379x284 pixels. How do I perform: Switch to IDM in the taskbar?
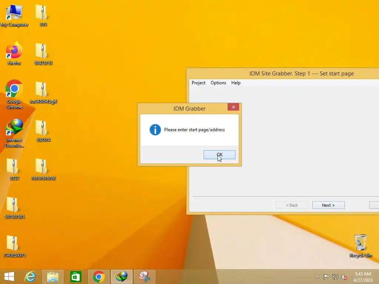point(121,277)
